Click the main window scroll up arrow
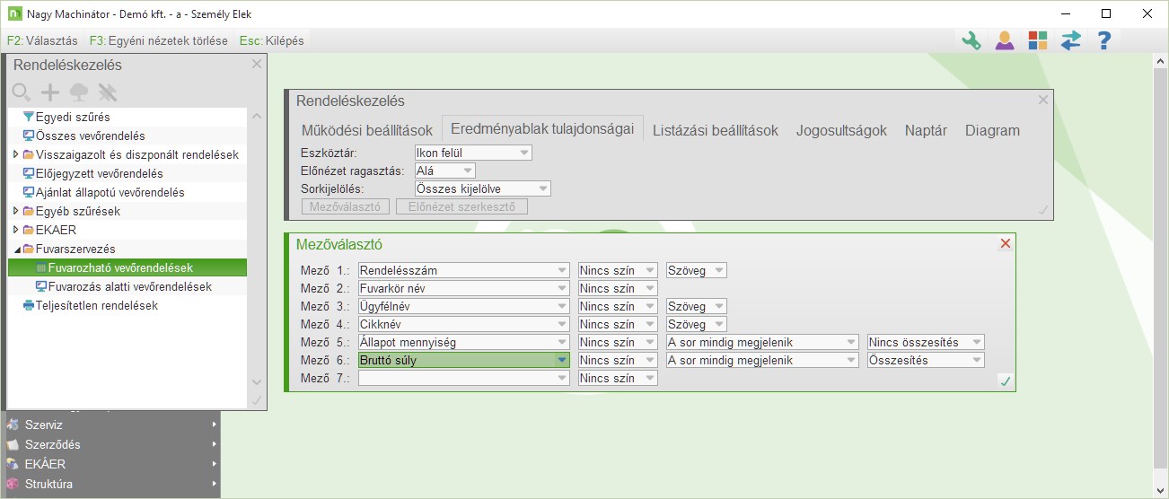 [1159, 63]
